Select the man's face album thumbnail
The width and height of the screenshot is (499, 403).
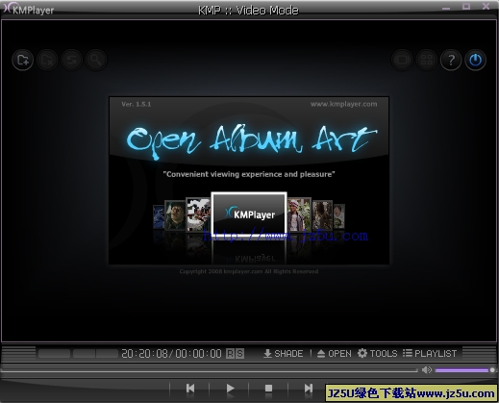(175, 214)
